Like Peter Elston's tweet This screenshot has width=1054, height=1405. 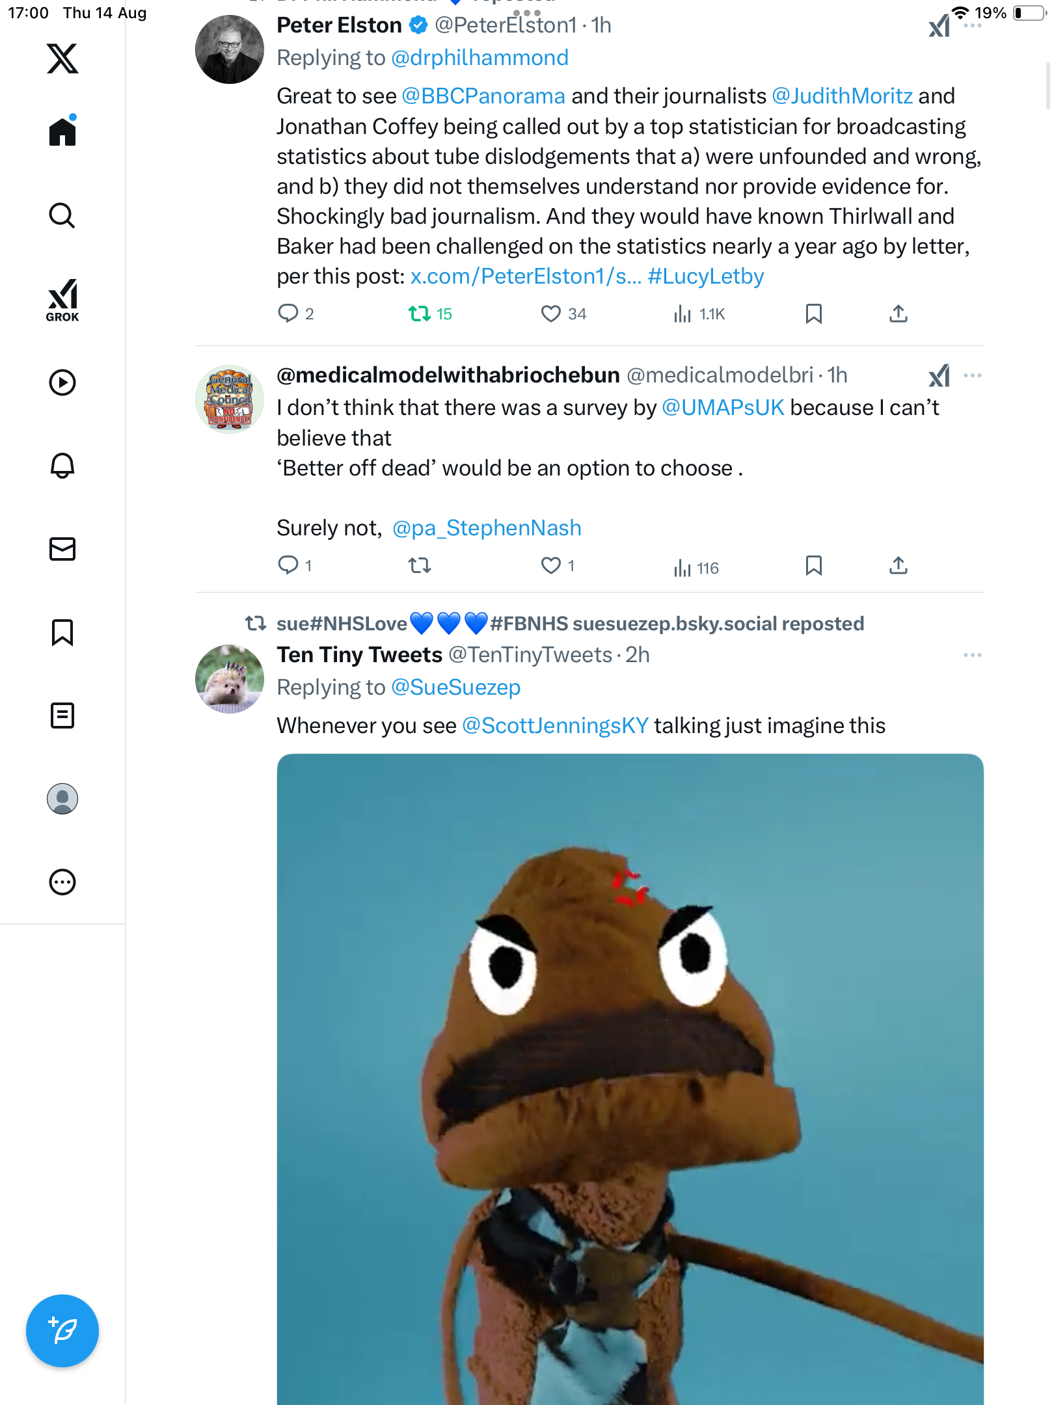click(551, 314)
